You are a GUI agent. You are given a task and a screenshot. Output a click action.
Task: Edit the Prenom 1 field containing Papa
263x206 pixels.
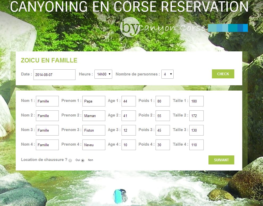(x=94, y=101)
